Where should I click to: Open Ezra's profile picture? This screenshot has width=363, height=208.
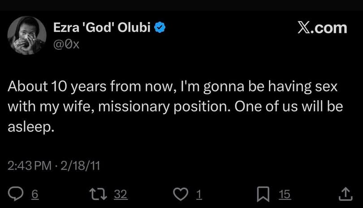point(27,35)
